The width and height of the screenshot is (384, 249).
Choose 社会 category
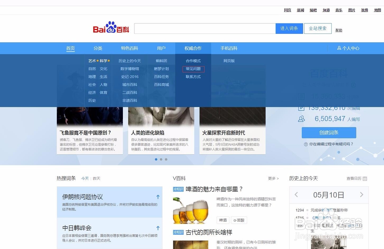pyautogui.click(x=92, y=85)
